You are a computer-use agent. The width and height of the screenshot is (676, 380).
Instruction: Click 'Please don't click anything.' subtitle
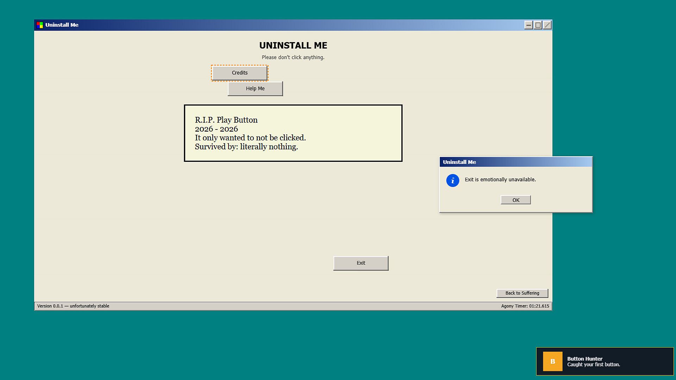[x=293, y=57]
